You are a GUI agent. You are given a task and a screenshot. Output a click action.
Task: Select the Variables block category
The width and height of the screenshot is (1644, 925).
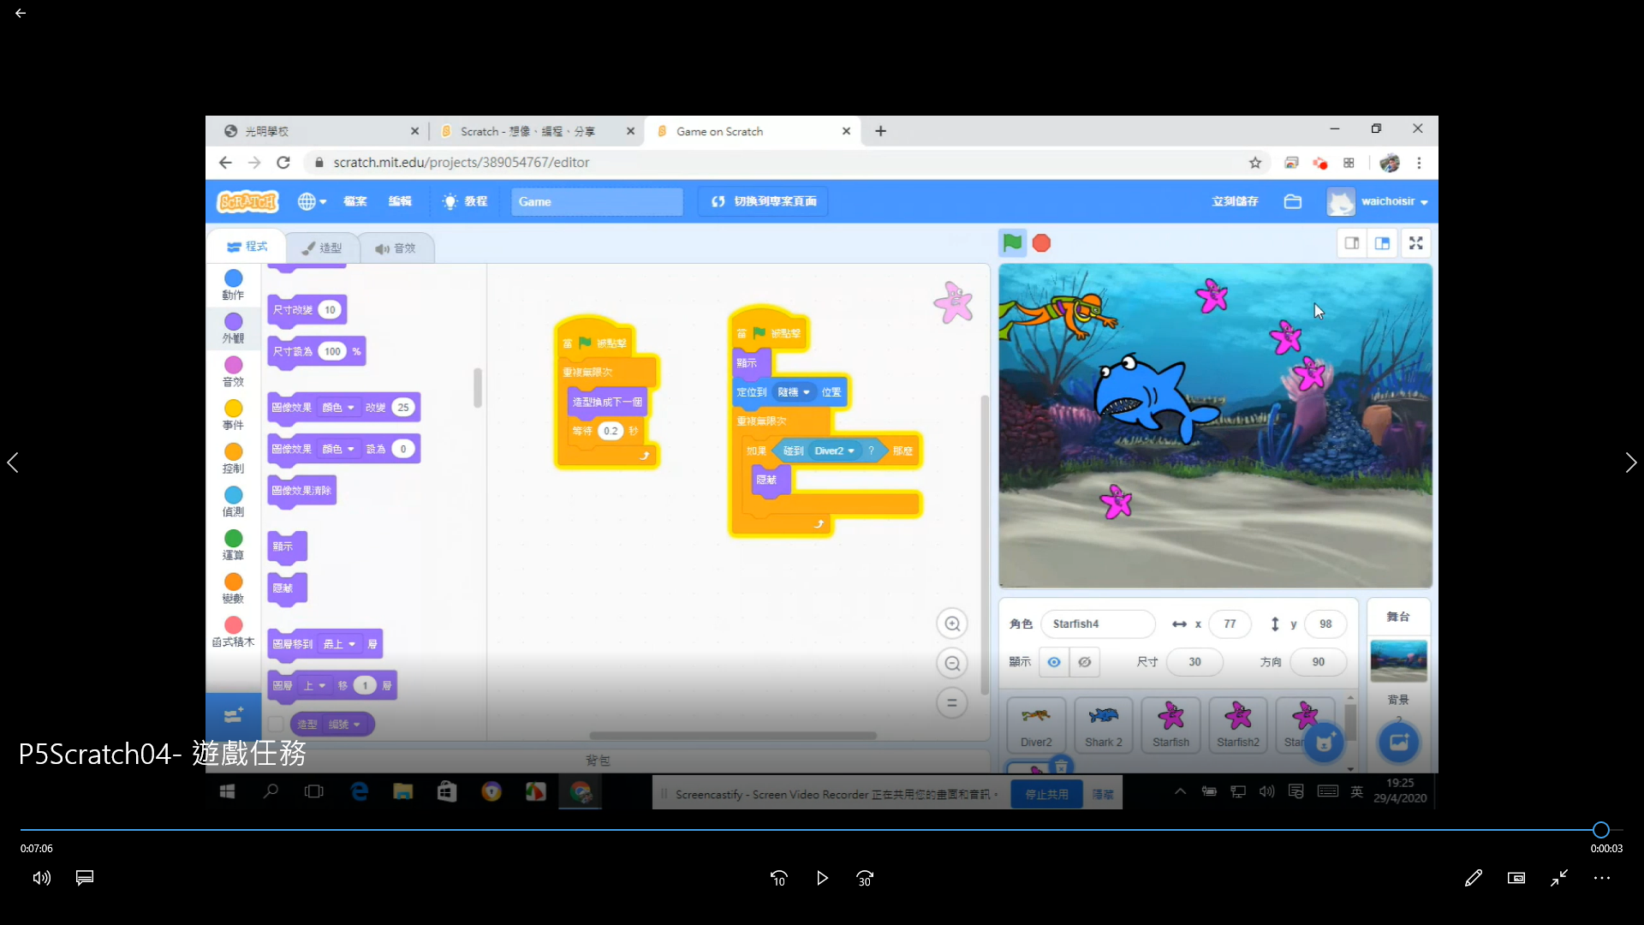[x=233, y=588]
